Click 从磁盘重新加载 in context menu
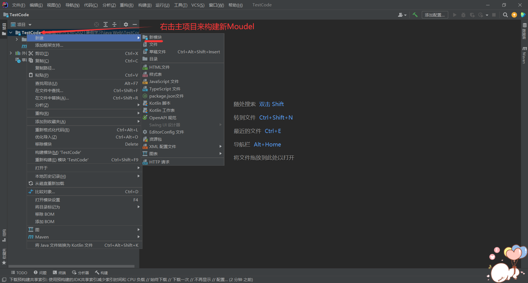Image resolution: width=528 pixels, height=283 pixels. click(84, 183)
